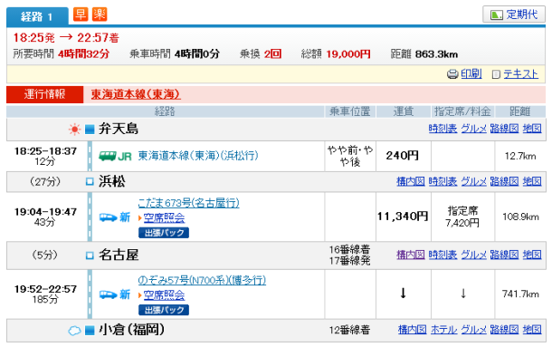Screen dimensions: 552x347
Task: Click the blue square marker at 小倉(福岡)
Action: [90, 331]
